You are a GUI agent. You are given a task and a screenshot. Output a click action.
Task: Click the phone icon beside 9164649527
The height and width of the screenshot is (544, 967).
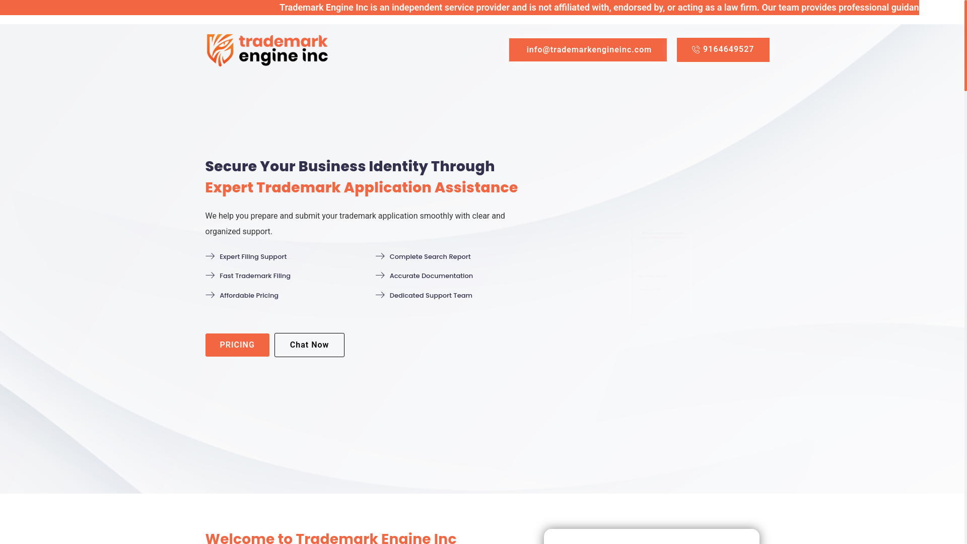tap(696, 50)
